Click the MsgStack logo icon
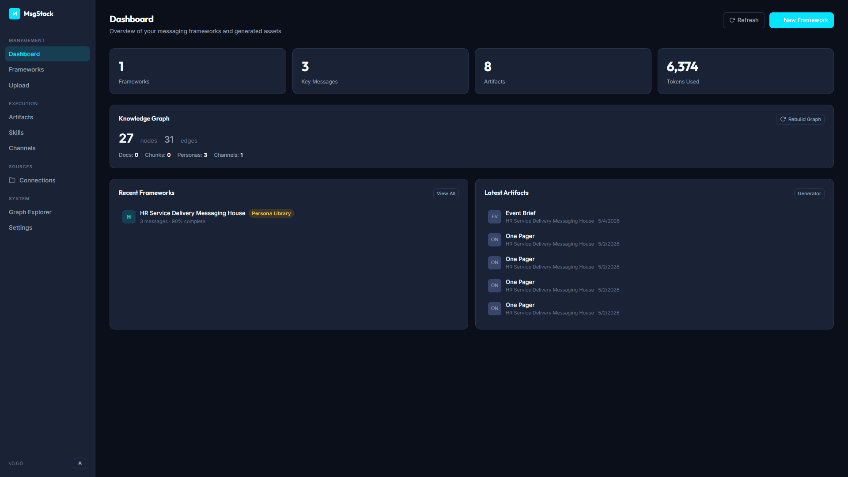Viewport: 848px width, 477px height. pyautogui.click(x=15, y=14)
